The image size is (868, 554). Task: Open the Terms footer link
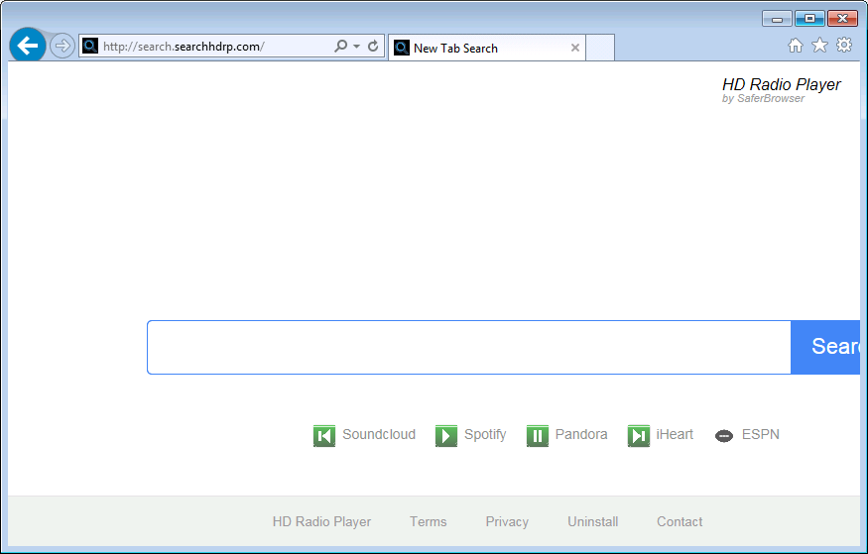(x=428, y=522)
